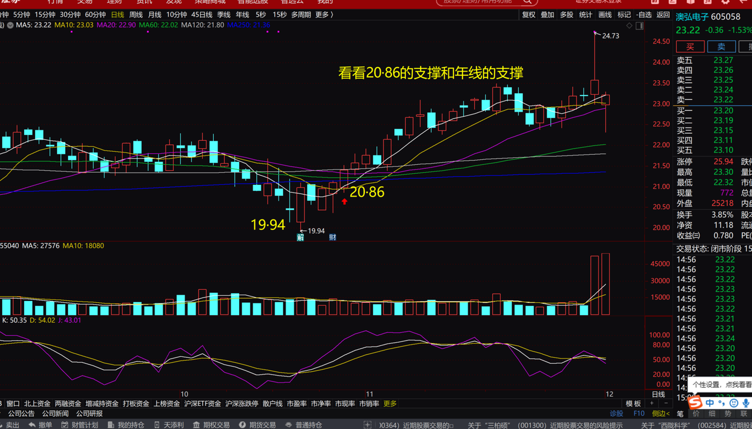Click stock name 澳弘电子
Screen dimensions: 752x429
[692, 18]
